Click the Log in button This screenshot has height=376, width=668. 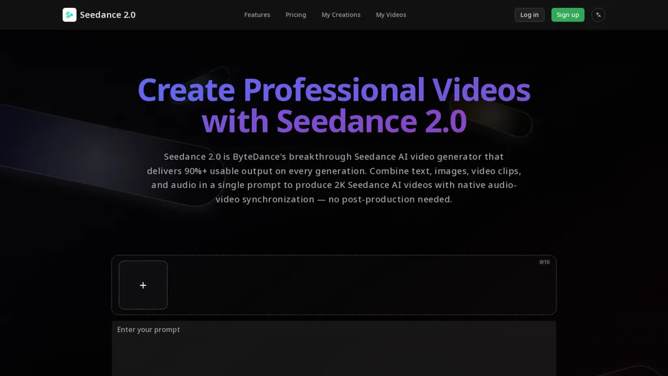(530, 15)
